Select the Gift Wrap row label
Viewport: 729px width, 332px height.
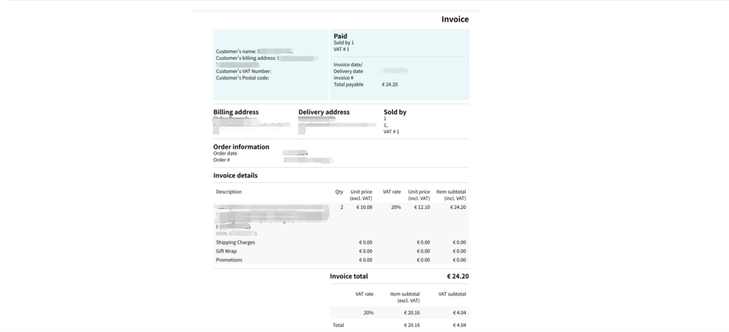tap(226, 251)
